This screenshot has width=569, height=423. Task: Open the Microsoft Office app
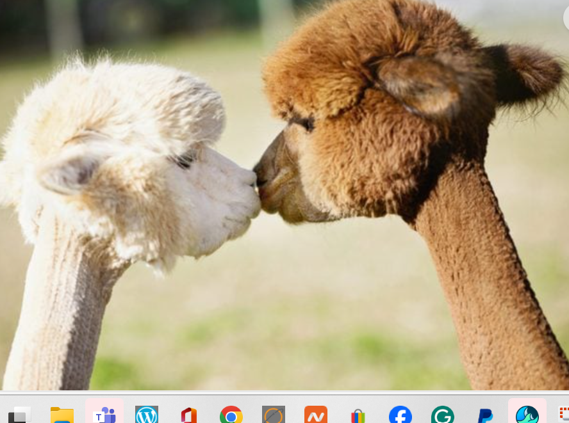coord(188,415)
